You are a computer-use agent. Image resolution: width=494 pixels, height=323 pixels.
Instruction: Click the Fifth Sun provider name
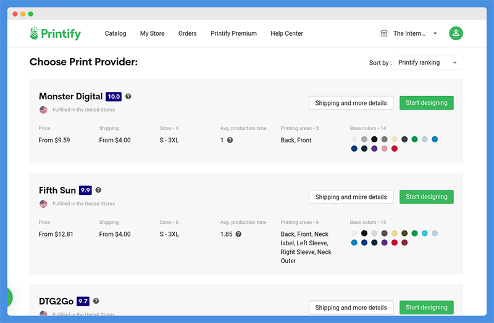[x=57, y=190]
